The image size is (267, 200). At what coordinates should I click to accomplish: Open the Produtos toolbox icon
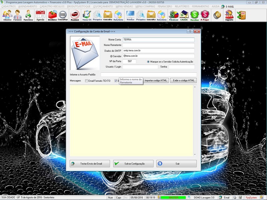click(x=52, y=15)
